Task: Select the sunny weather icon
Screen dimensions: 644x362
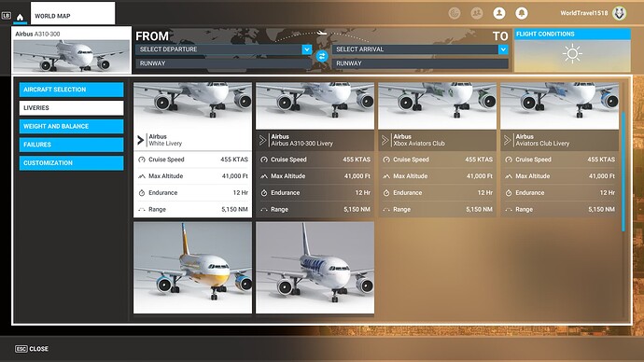Action: pos(572,54)
